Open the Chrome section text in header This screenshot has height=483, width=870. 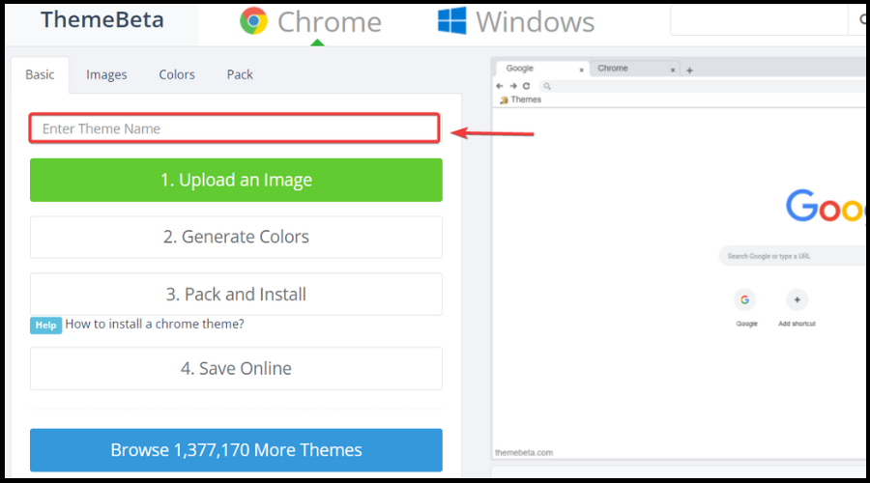[329, 22]
